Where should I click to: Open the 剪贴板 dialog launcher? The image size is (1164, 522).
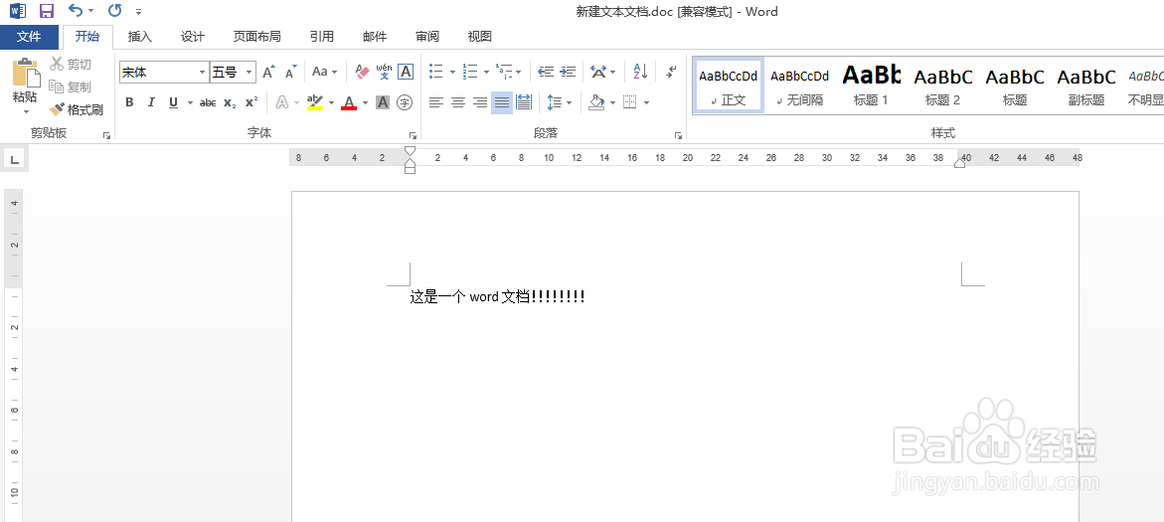pyautogui.click(x=107, y=135)
